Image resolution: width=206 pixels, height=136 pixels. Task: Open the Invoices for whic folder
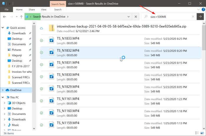coord(22,72)
